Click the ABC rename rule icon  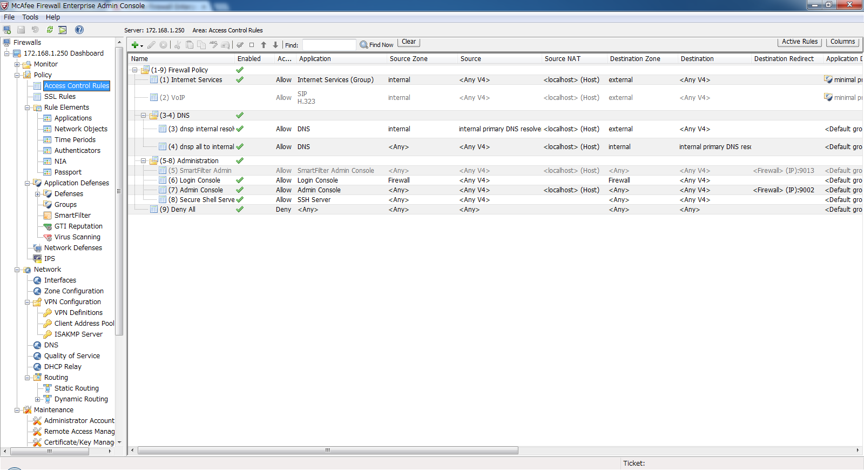[213, 45]
